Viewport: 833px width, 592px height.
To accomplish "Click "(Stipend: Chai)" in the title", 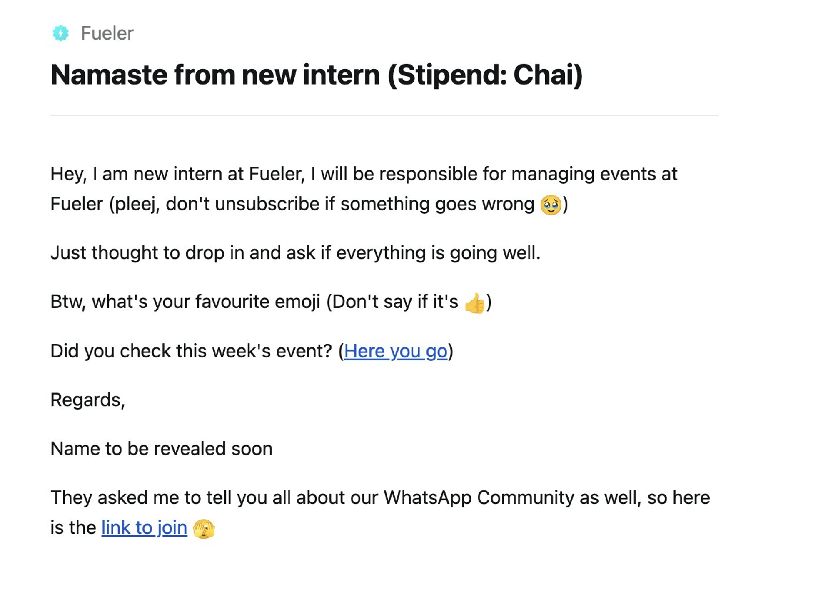I will pos(485,75).
